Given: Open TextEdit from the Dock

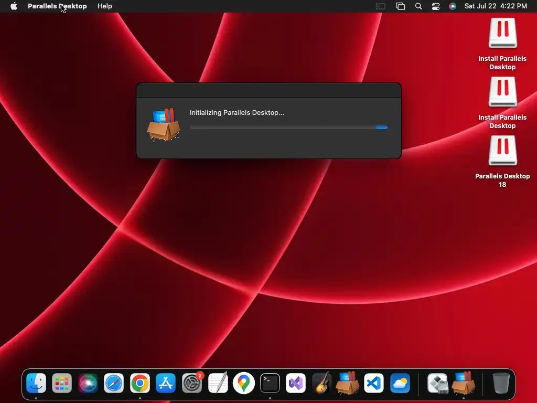Looking at the screenshot, I should tap(218, 383).
